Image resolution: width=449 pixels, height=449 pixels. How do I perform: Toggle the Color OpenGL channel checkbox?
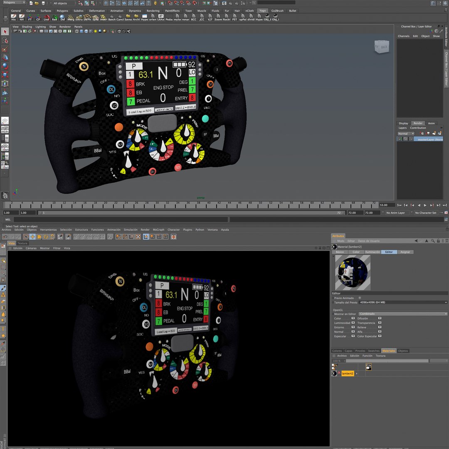353,318
